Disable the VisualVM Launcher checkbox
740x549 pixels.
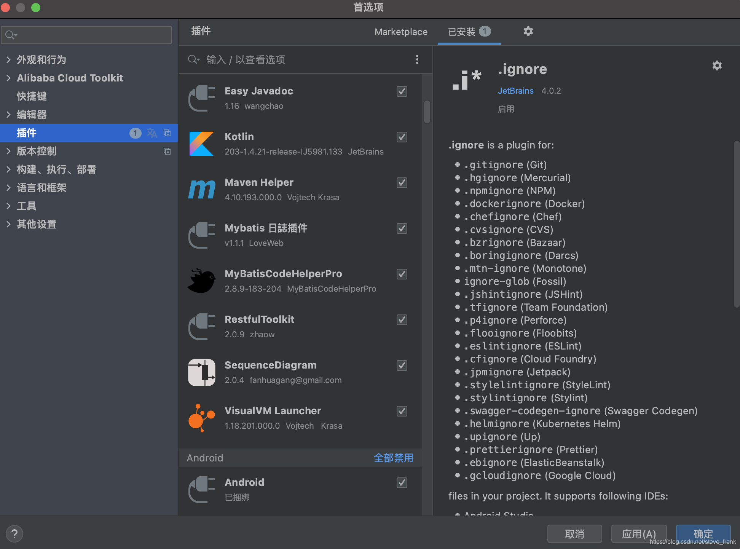[402, 411]
